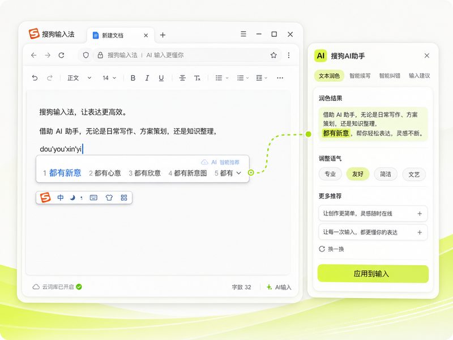Expand the indent alignment options arrow
The height and width of the screenshot is (340, 453).
click(266, 78)
